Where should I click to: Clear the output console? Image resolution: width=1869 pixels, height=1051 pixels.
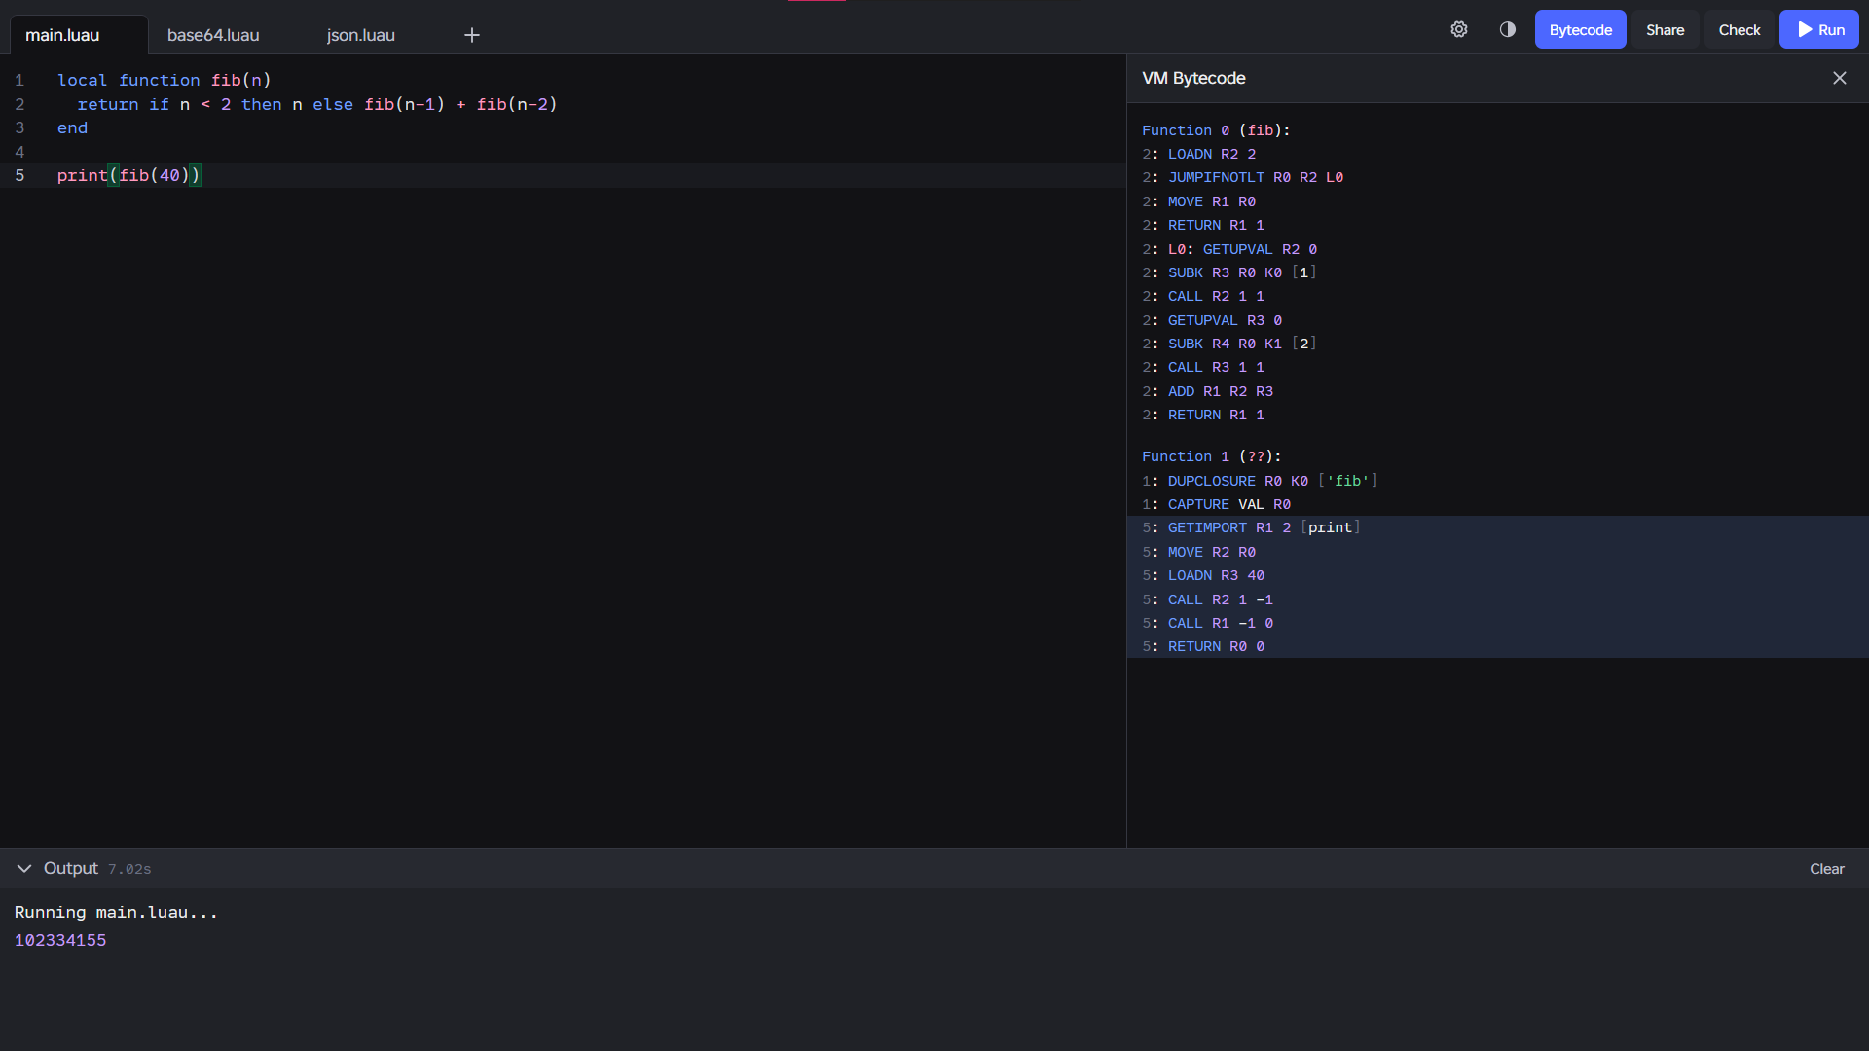click(x=1826, y=869)
